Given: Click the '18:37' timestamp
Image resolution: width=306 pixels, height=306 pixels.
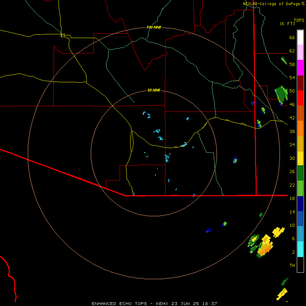Looking at the screenshot, I should click(210, 304).
